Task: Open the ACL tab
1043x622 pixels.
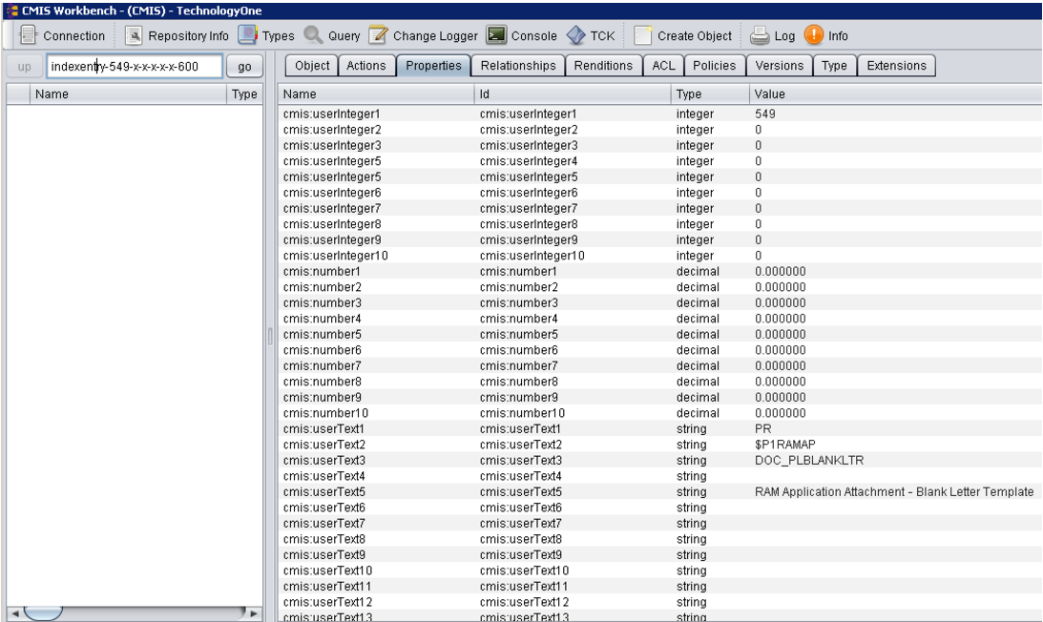Action: (x=663, y=66)
